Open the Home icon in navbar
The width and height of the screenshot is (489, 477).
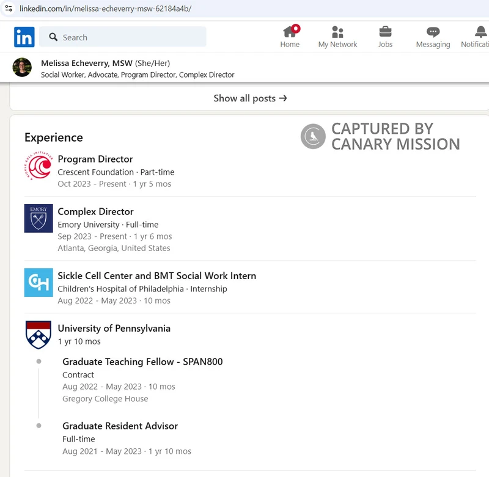coord(291,31)
